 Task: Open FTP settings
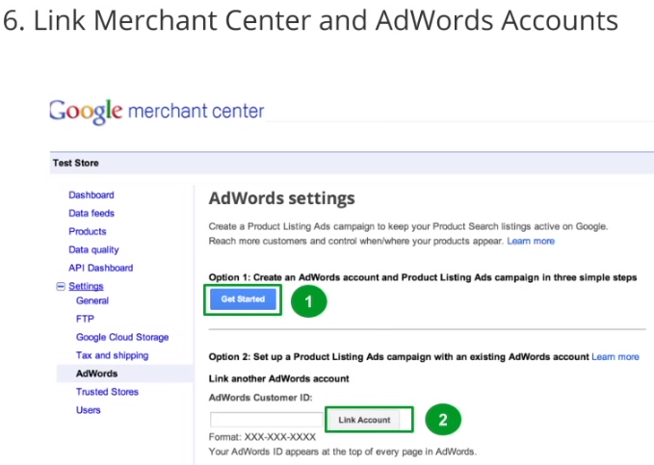85,319
